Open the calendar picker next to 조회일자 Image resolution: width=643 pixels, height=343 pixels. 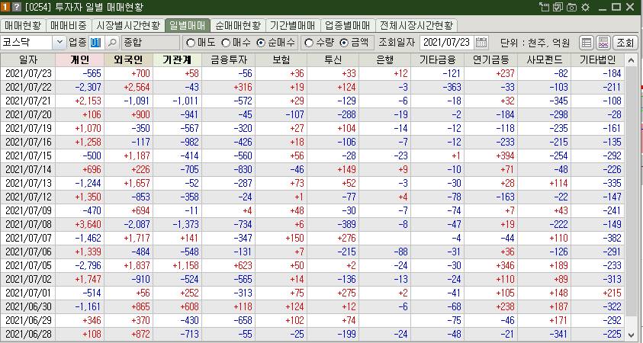481,43
